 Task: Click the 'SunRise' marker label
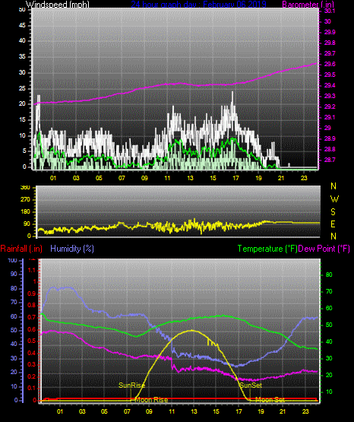click(131, 386)
